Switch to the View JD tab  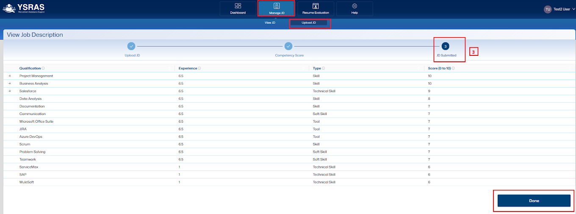(270, 23)
